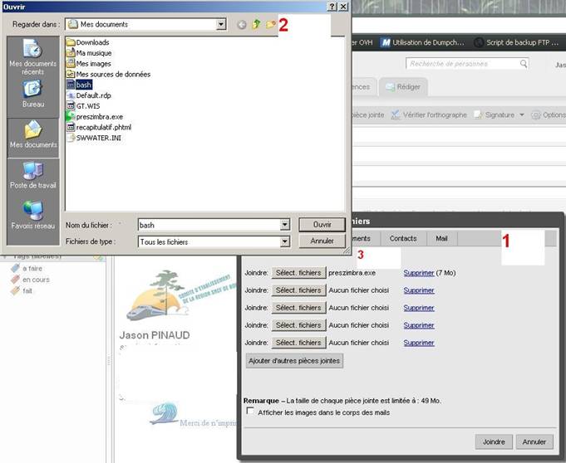
Task: Click the Nom du fichier text field
Action: 209,225
